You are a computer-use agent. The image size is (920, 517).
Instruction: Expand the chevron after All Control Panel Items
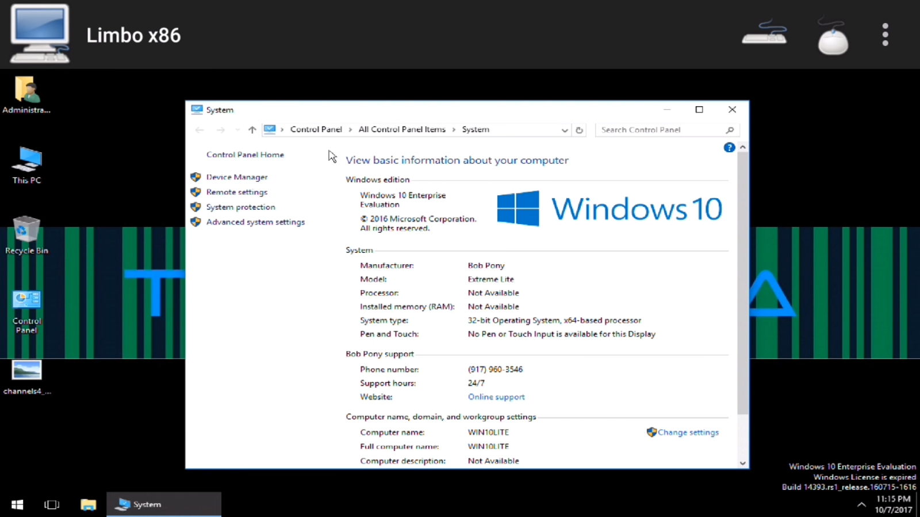coord(454,130)
